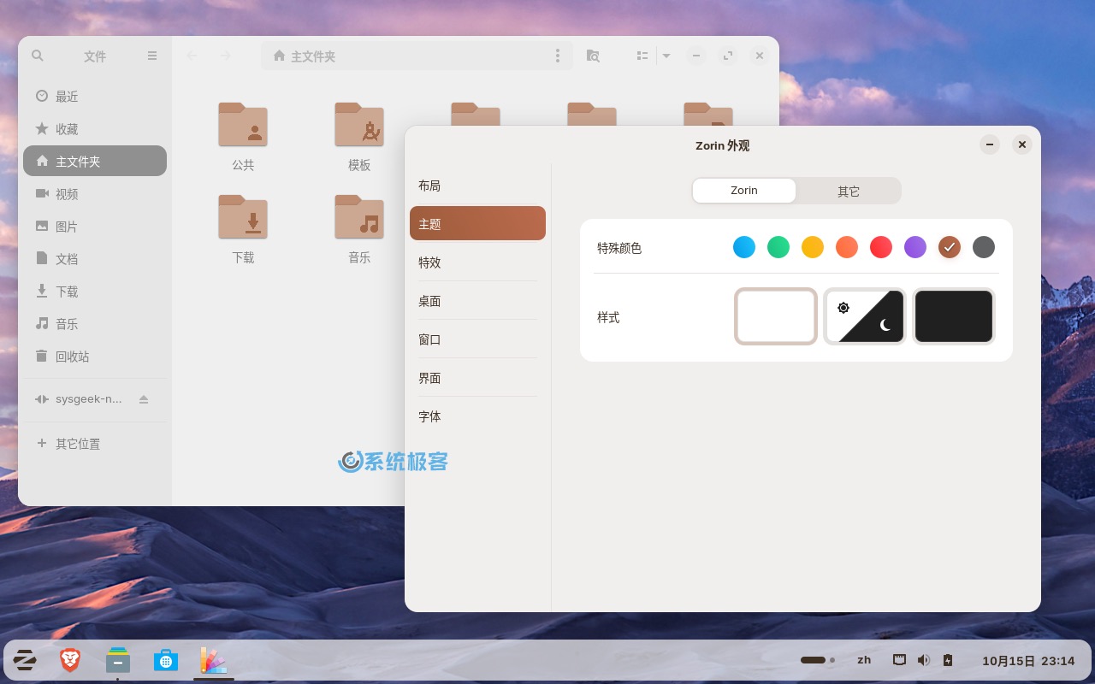Screen dimensions: 1095x684
Task: Click the volume icon in system tray
Action: [924, 660]
